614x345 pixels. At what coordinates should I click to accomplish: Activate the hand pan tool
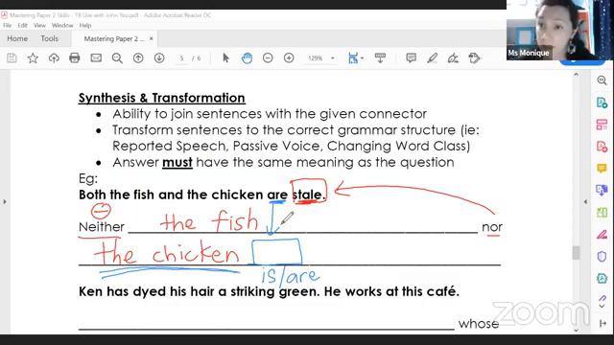pos(247,58)
